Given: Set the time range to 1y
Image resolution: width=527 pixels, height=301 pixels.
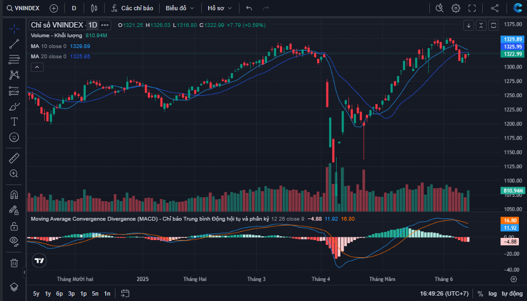Looking at the screenshot, I should [x=47, y=293].
